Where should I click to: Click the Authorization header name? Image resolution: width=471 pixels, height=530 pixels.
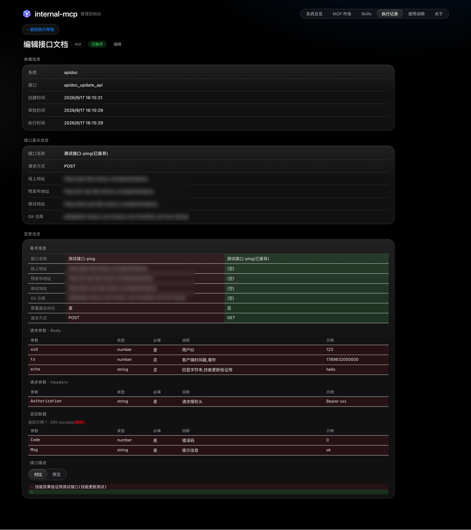coord(46,401)
